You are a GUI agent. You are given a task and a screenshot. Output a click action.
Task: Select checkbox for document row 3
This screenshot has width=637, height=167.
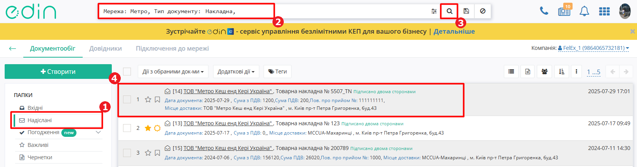127,153
